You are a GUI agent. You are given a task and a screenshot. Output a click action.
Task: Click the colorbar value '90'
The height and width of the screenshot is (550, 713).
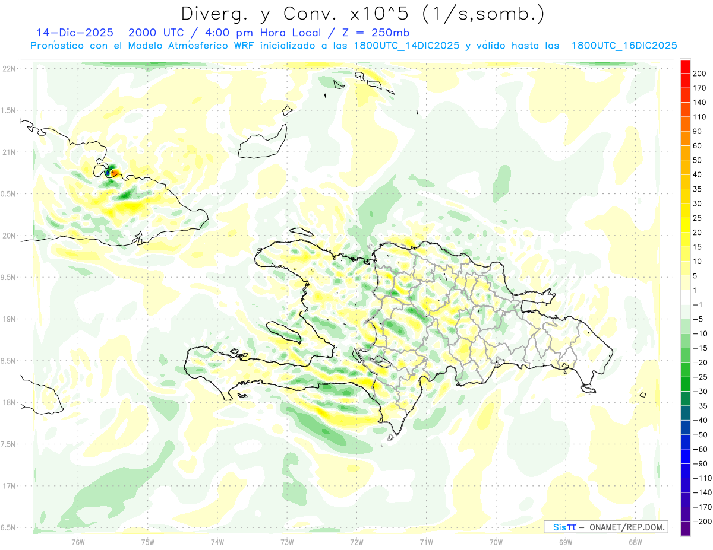click(x=698, y=131)
